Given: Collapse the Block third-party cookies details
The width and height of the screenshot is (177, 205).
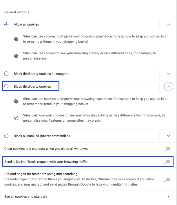Looking at the screenshot, I should point(169,87).
